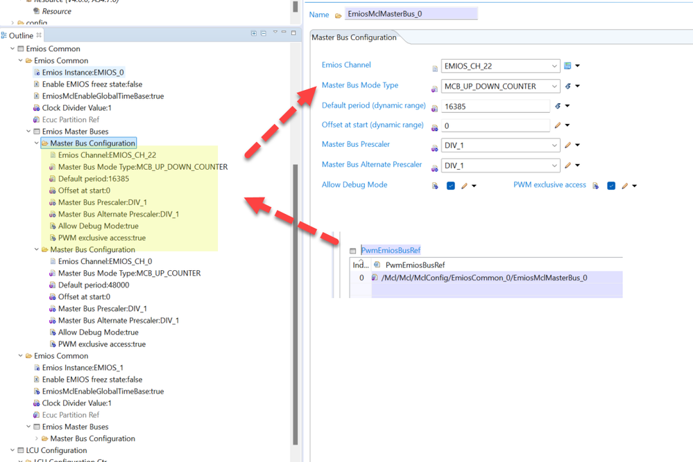Click Default period field showing 16385

(x=495, y=107)
